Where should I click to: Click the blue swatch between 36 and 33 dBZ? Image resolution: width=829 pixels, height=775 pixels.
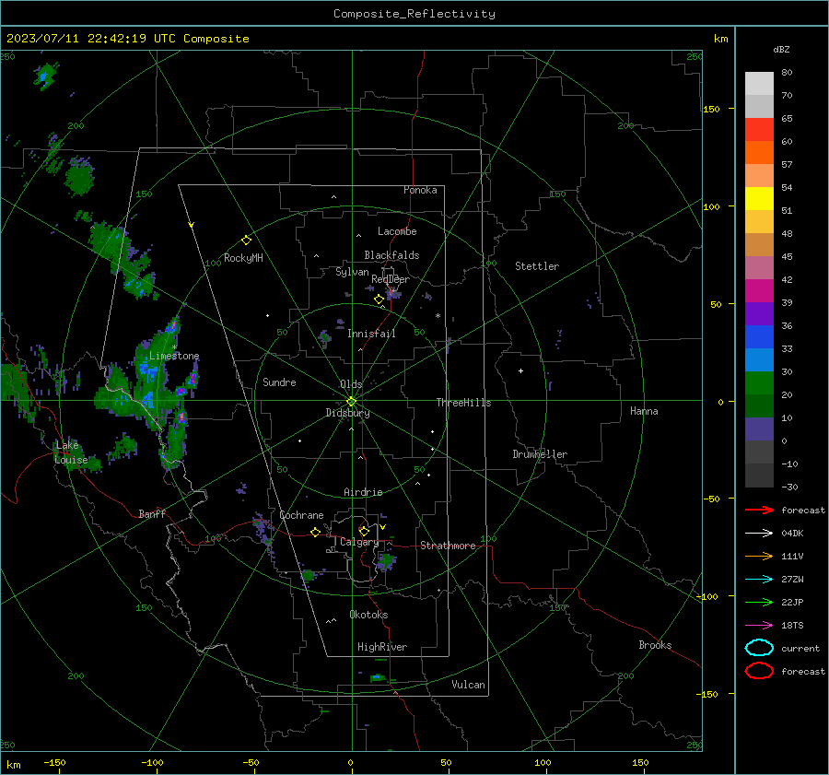coord(759,337)
